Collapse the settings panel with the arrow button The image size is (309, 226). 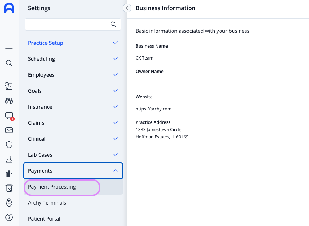[127, 8]
